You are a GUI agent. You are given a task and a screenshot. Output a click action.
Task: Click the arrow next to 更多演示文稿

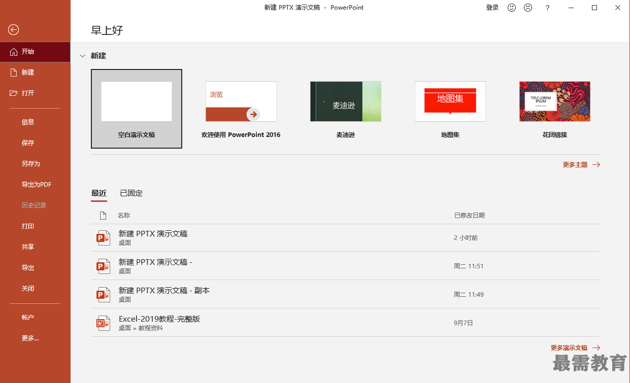click(596, 348)
